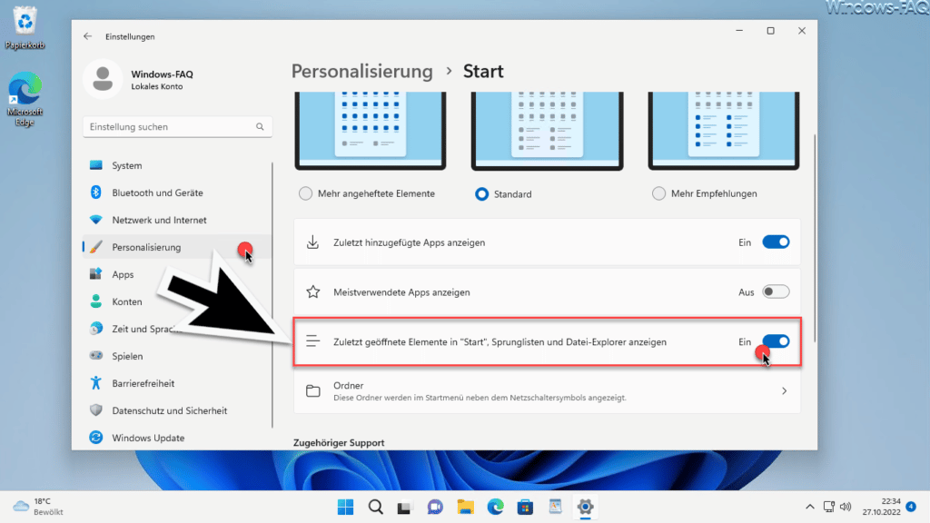Image resolution: width=930 pixels, height=523 pixels.
Task: Select the Papierkorb desktop icon
Action: point(25,28)
